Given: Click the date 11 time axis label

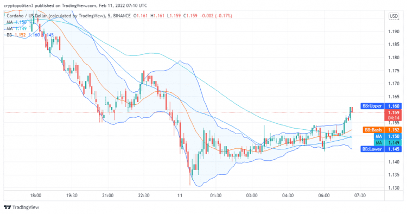Looking at the screenshot, I should pos(180,196).
